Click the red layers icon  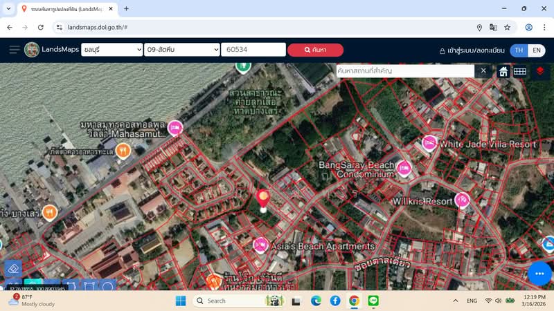point(540,71)
